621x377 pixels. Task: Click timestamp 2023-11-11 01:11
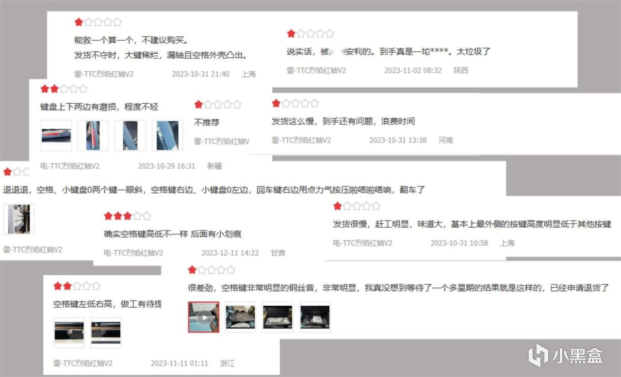(x=180, y=363)
